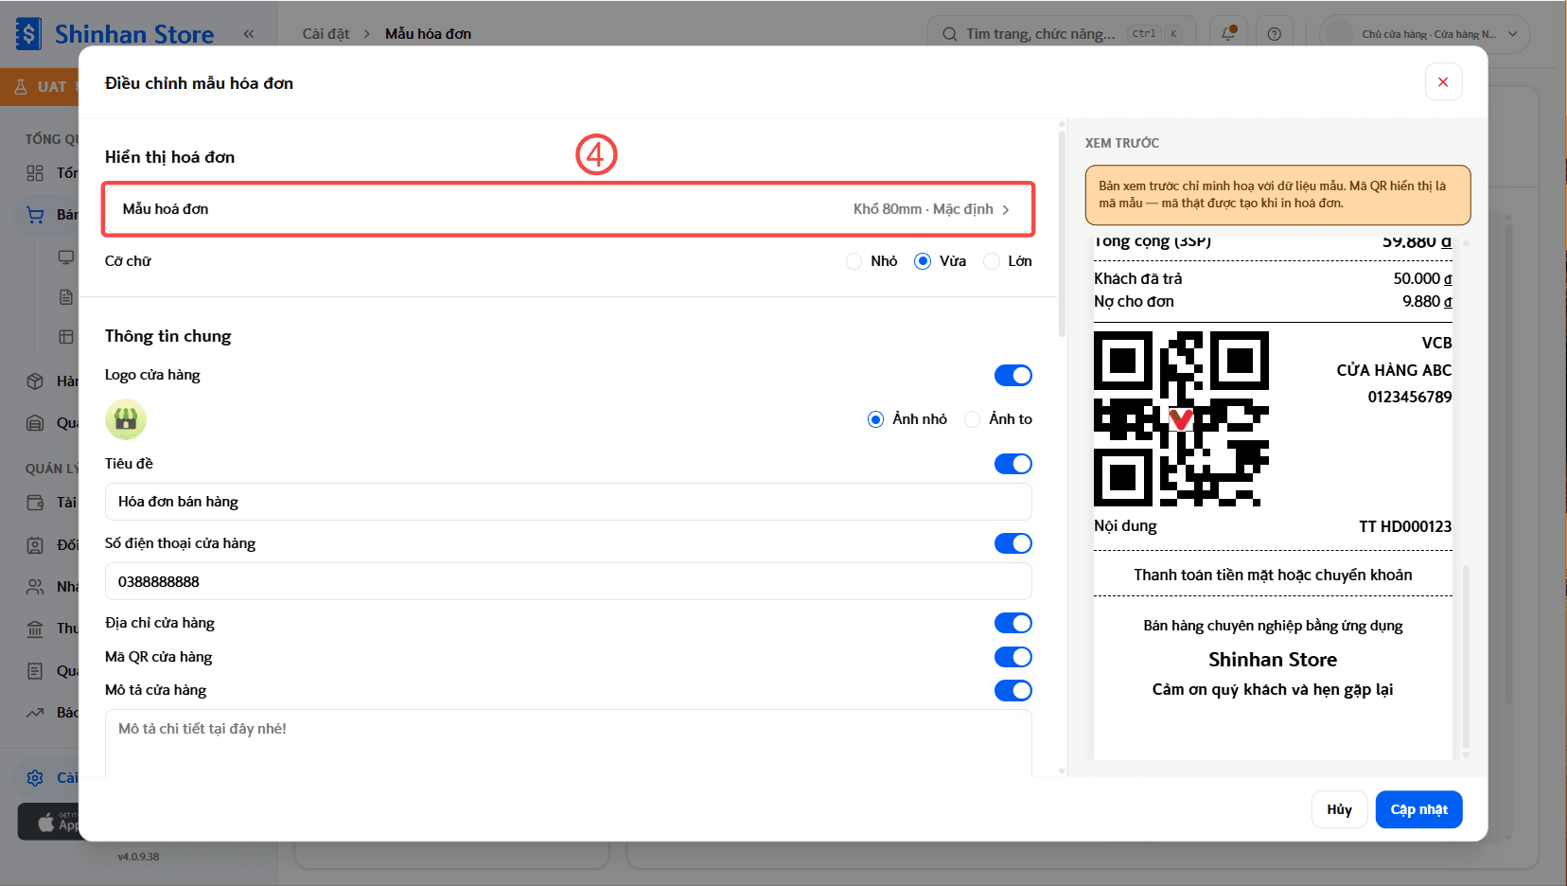The width and height of the screenshot is (1567, 886).
Task: Click the two-people icon in sidebar
Action: 35,587
